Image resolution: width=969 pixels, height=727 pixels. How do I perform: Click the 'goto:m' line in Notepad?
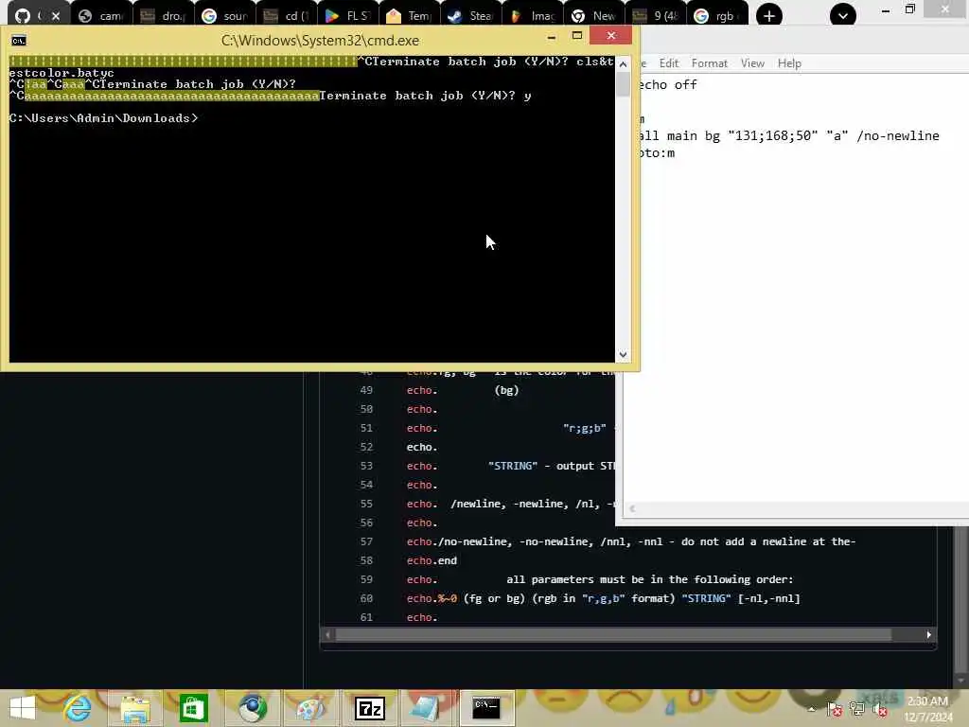[x=657, y=153]
